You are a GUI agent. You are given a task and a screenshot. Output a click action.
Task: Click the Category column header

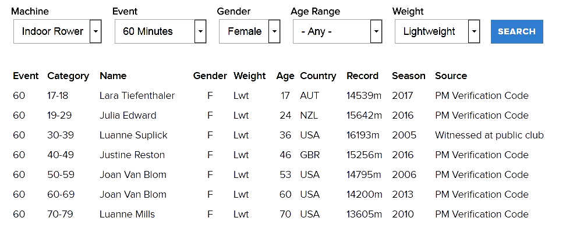(68, 76)
